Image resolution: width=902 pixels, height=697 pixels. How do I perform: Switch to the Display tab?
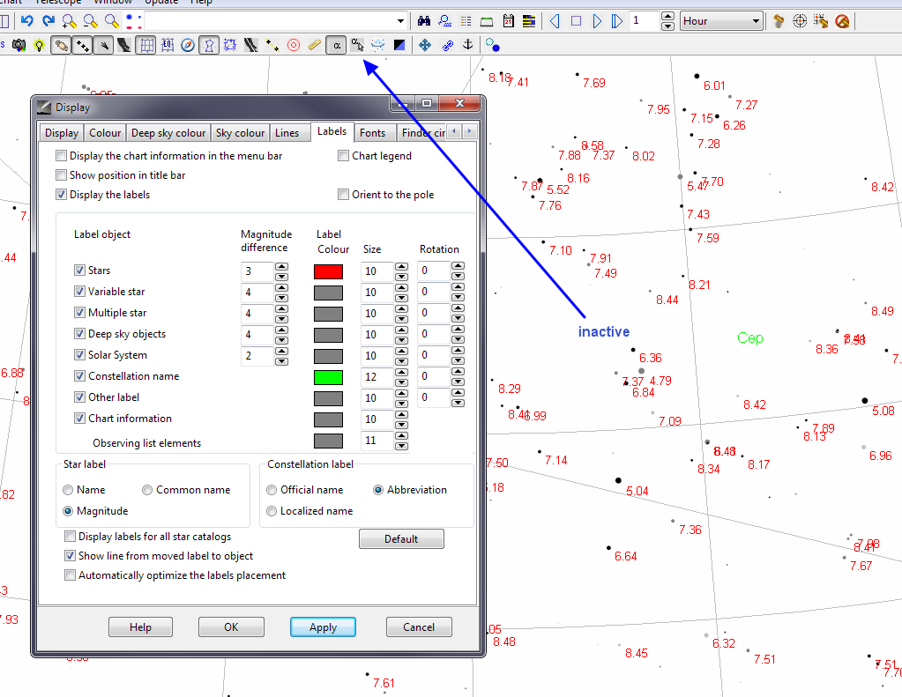point(61,133)
